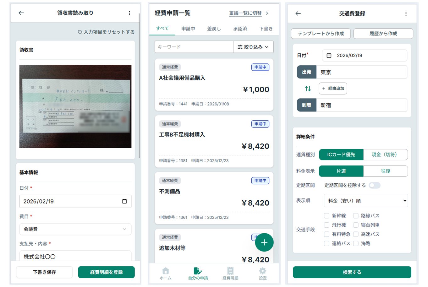Tick the 高速バス checkbox
Image resolution: width=428 pixels, height=287 pixels.
pos(356,234)
